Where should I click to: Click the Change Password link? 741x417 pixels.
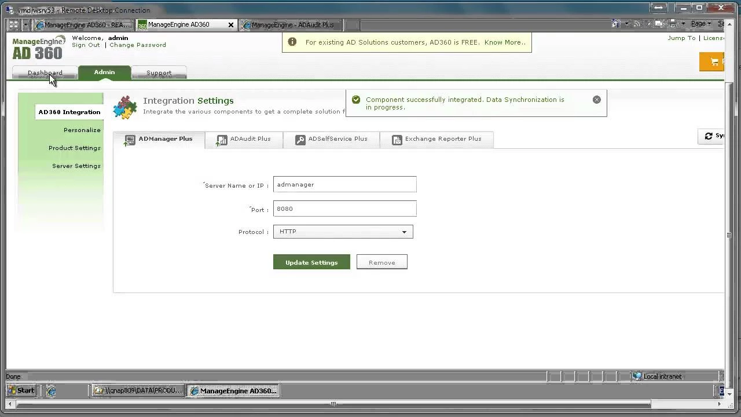[x=138, y=45]
